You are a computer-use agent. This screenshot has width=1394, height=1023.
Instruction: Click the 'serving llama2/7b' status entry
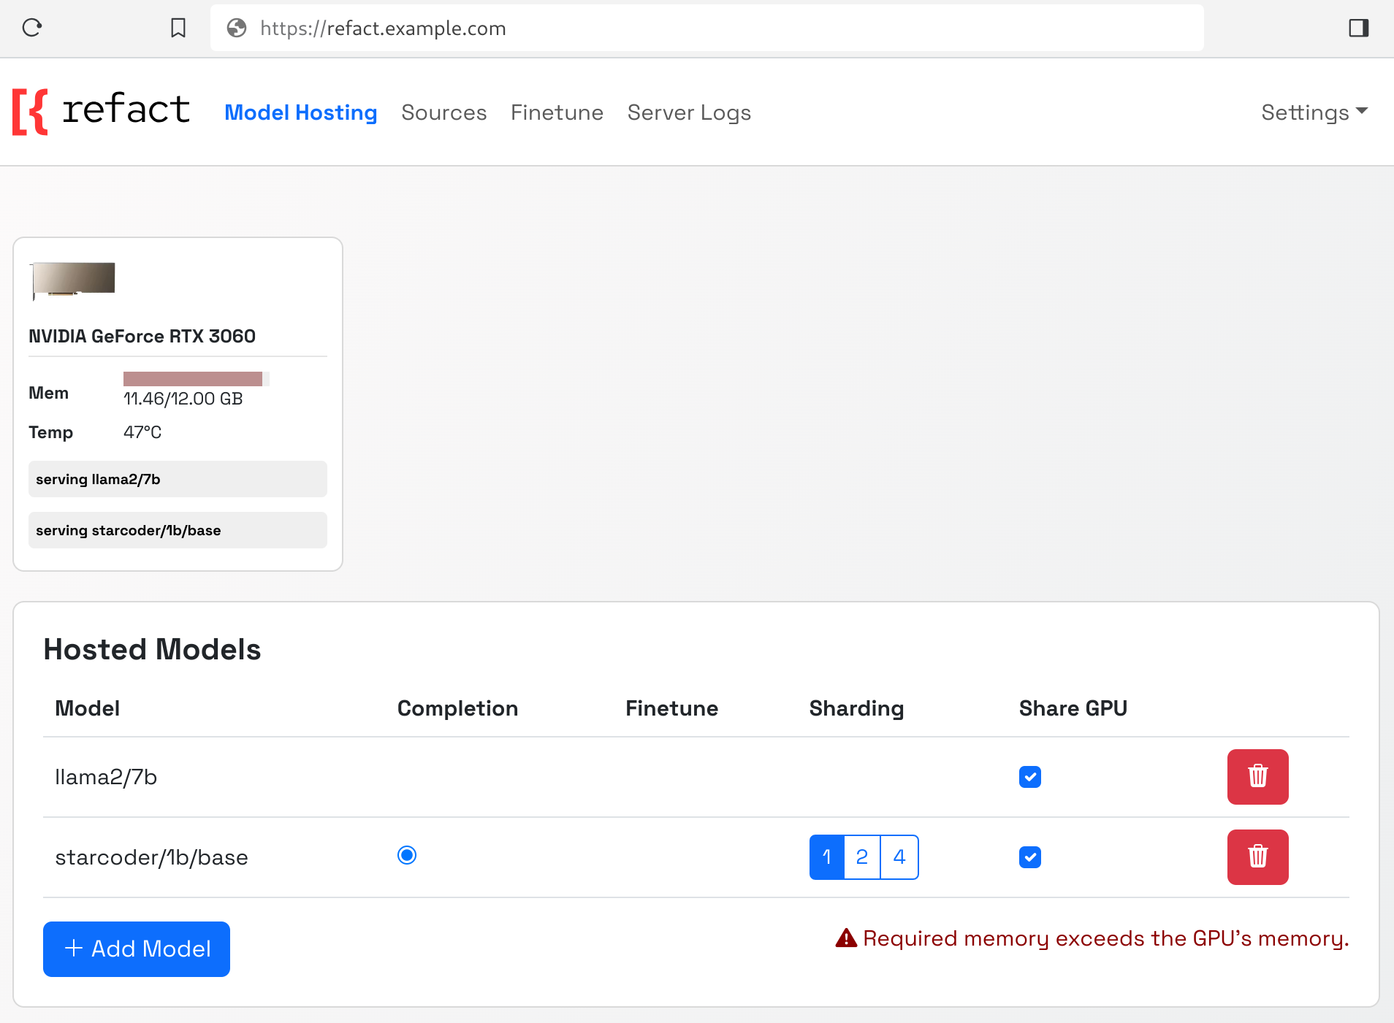(x=178, y=479)
